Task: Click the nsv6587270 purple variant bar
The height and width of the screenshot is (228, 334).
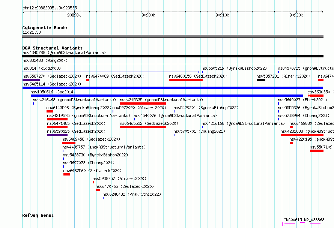Action: pyautogui.click(x=31, y=80)
